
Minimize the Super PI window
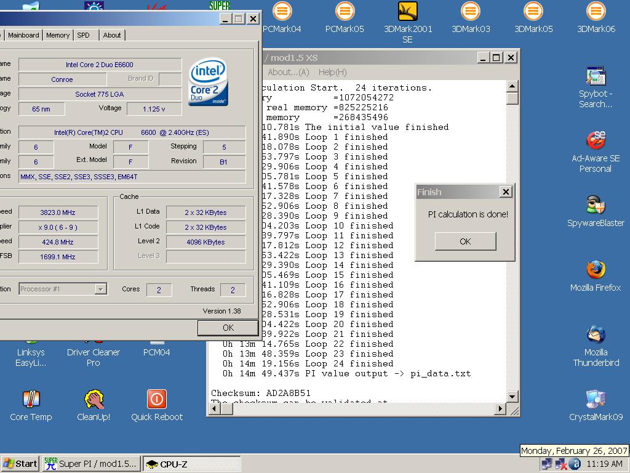tap(484, 58)
